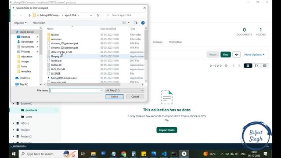Switch to the Validation tab
This screenshot has width=281, height=158.
click(x=176, y=42)
